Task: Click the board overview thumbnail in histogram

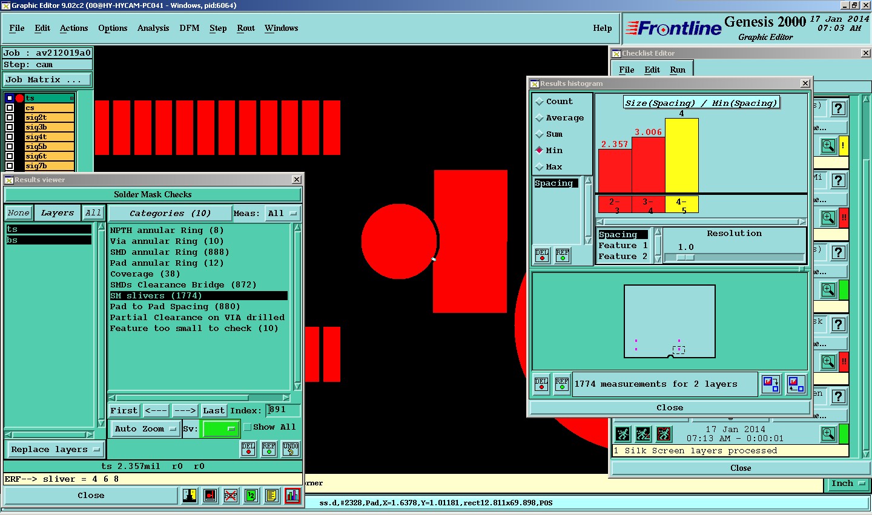Action: [x=670, y=321]
